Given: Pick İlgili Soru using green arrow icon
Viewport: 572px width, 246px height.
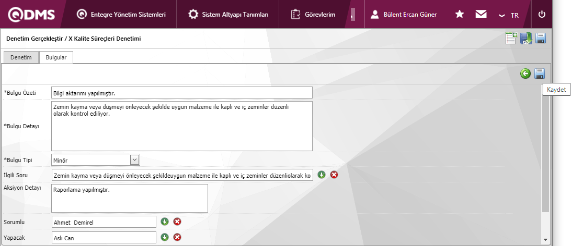Looking at the screenshot, I should click(x=322, y=175).
